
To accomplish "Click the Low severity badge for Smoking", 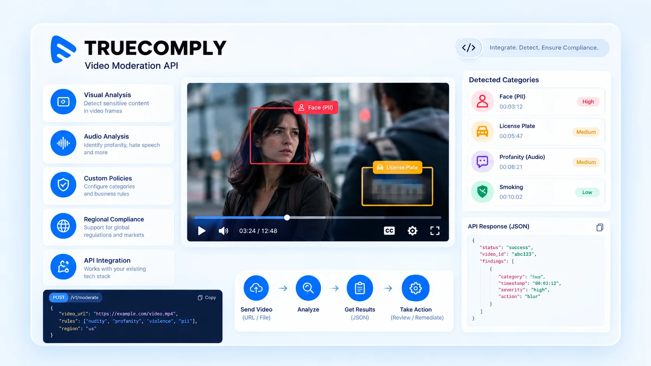I will click(587, 192).
